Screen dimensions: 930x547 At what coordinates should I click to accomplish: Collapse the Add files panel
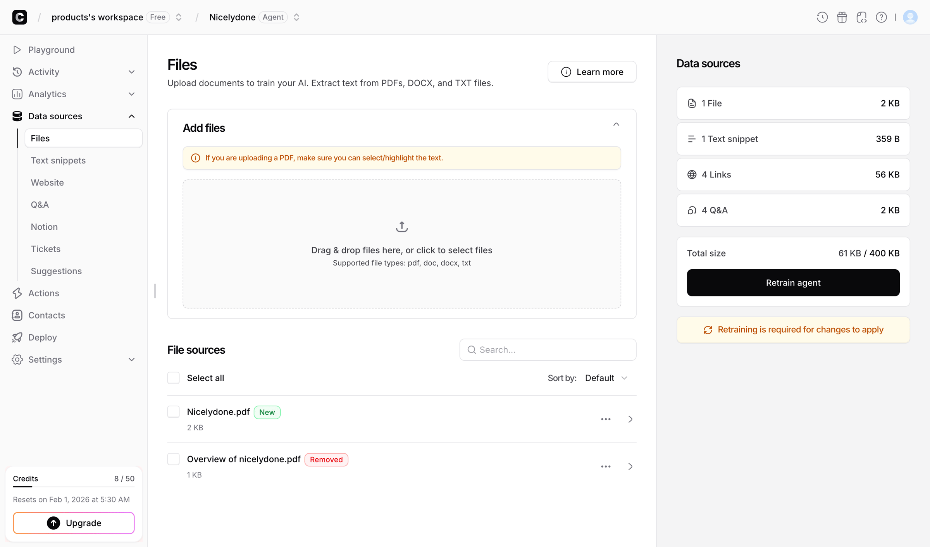pyautogui.click(x=616, y=124)
